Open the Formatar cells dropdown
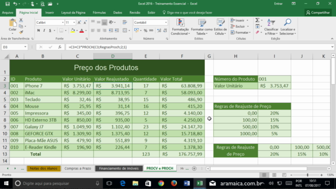This screenshot has height=189, width=336. pos(240,33)
